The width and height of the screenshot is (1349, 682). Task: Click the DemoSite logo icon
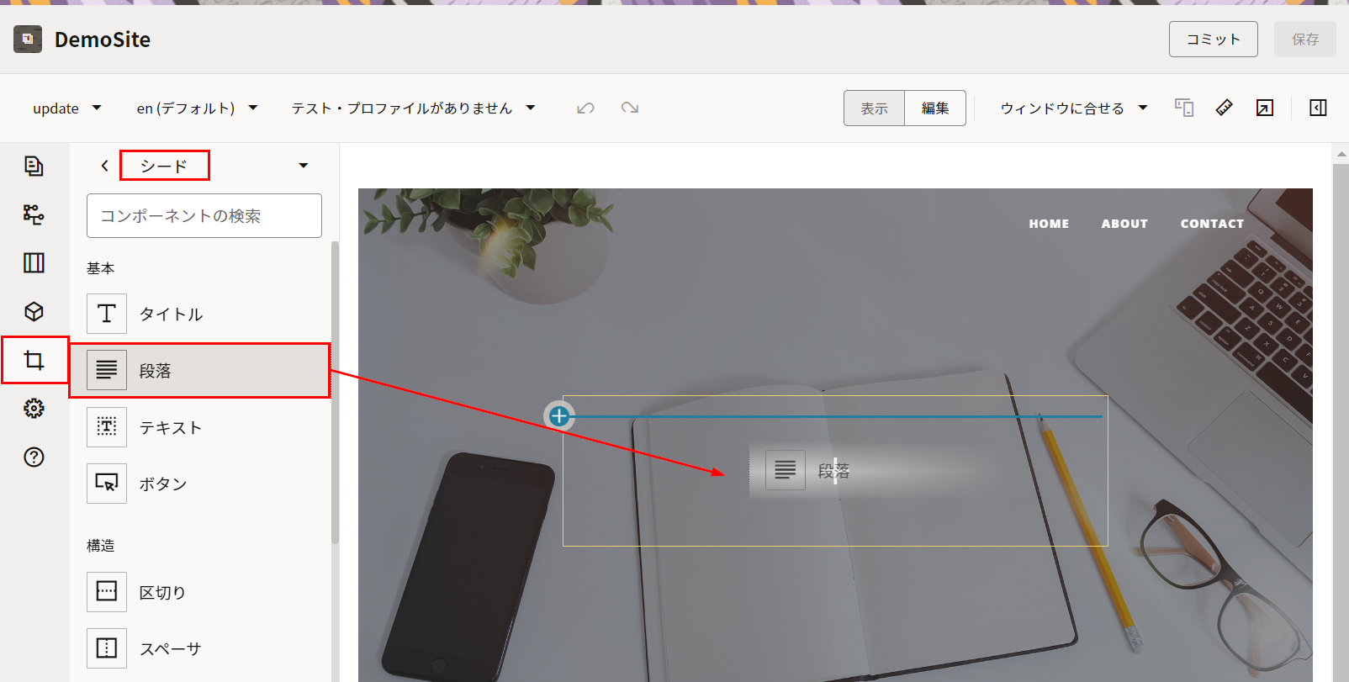tap(28, 39)
